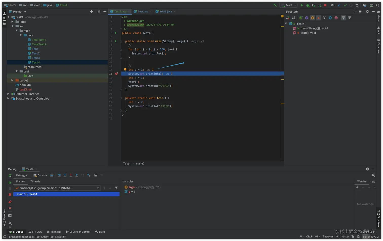Viewport: 383px width, 241px height.
Task: Run with Coverage from top toolbar
Action: click(x=313, y=5)
